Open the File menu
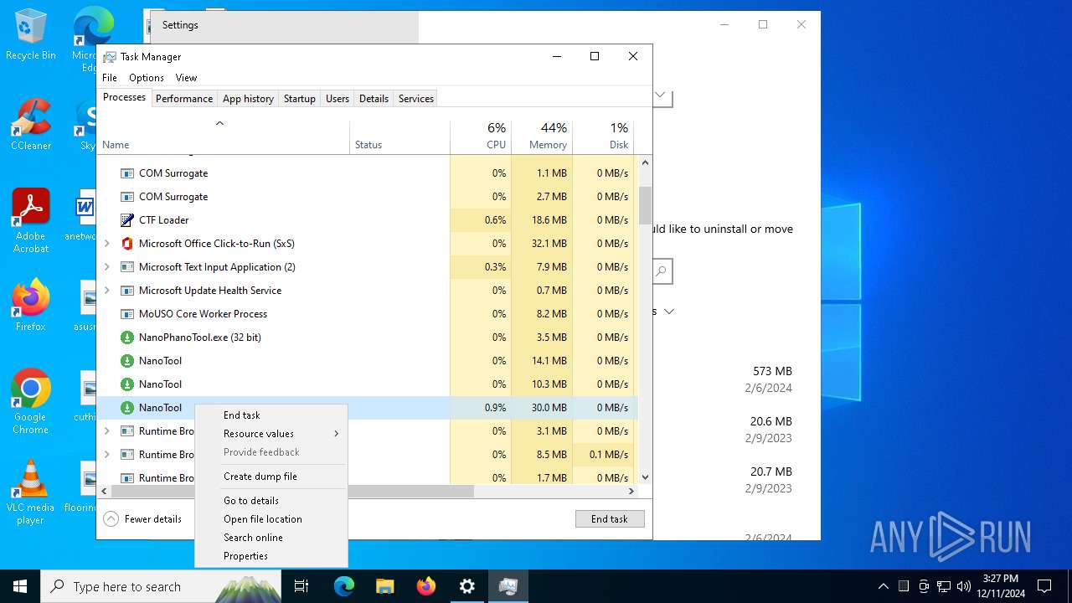1072x603 pixels. click(x=110, y=78)
